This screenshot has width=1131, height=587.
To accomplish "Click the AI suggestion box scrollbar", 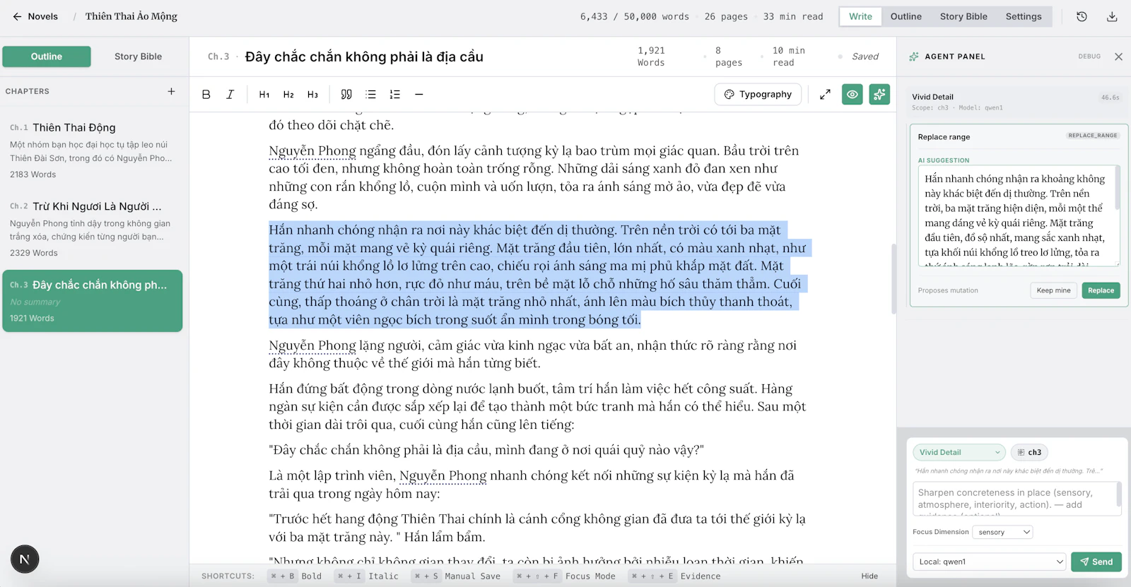I will 1118,189.
